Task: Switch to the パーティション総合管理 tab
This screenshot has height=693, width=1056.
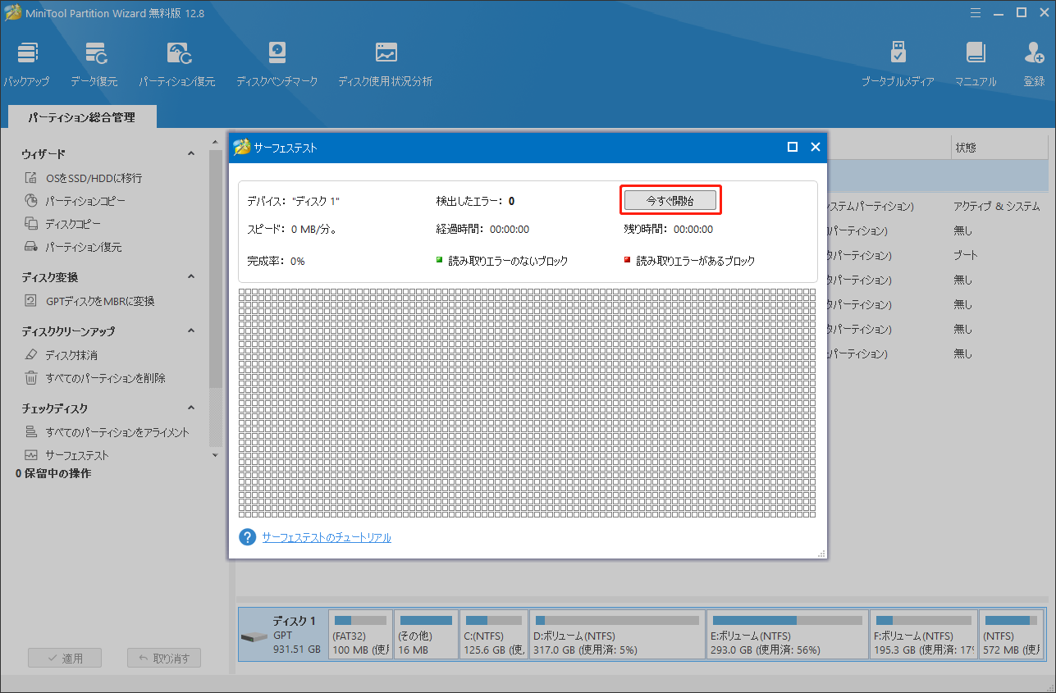Action: [x=81, y=117]
